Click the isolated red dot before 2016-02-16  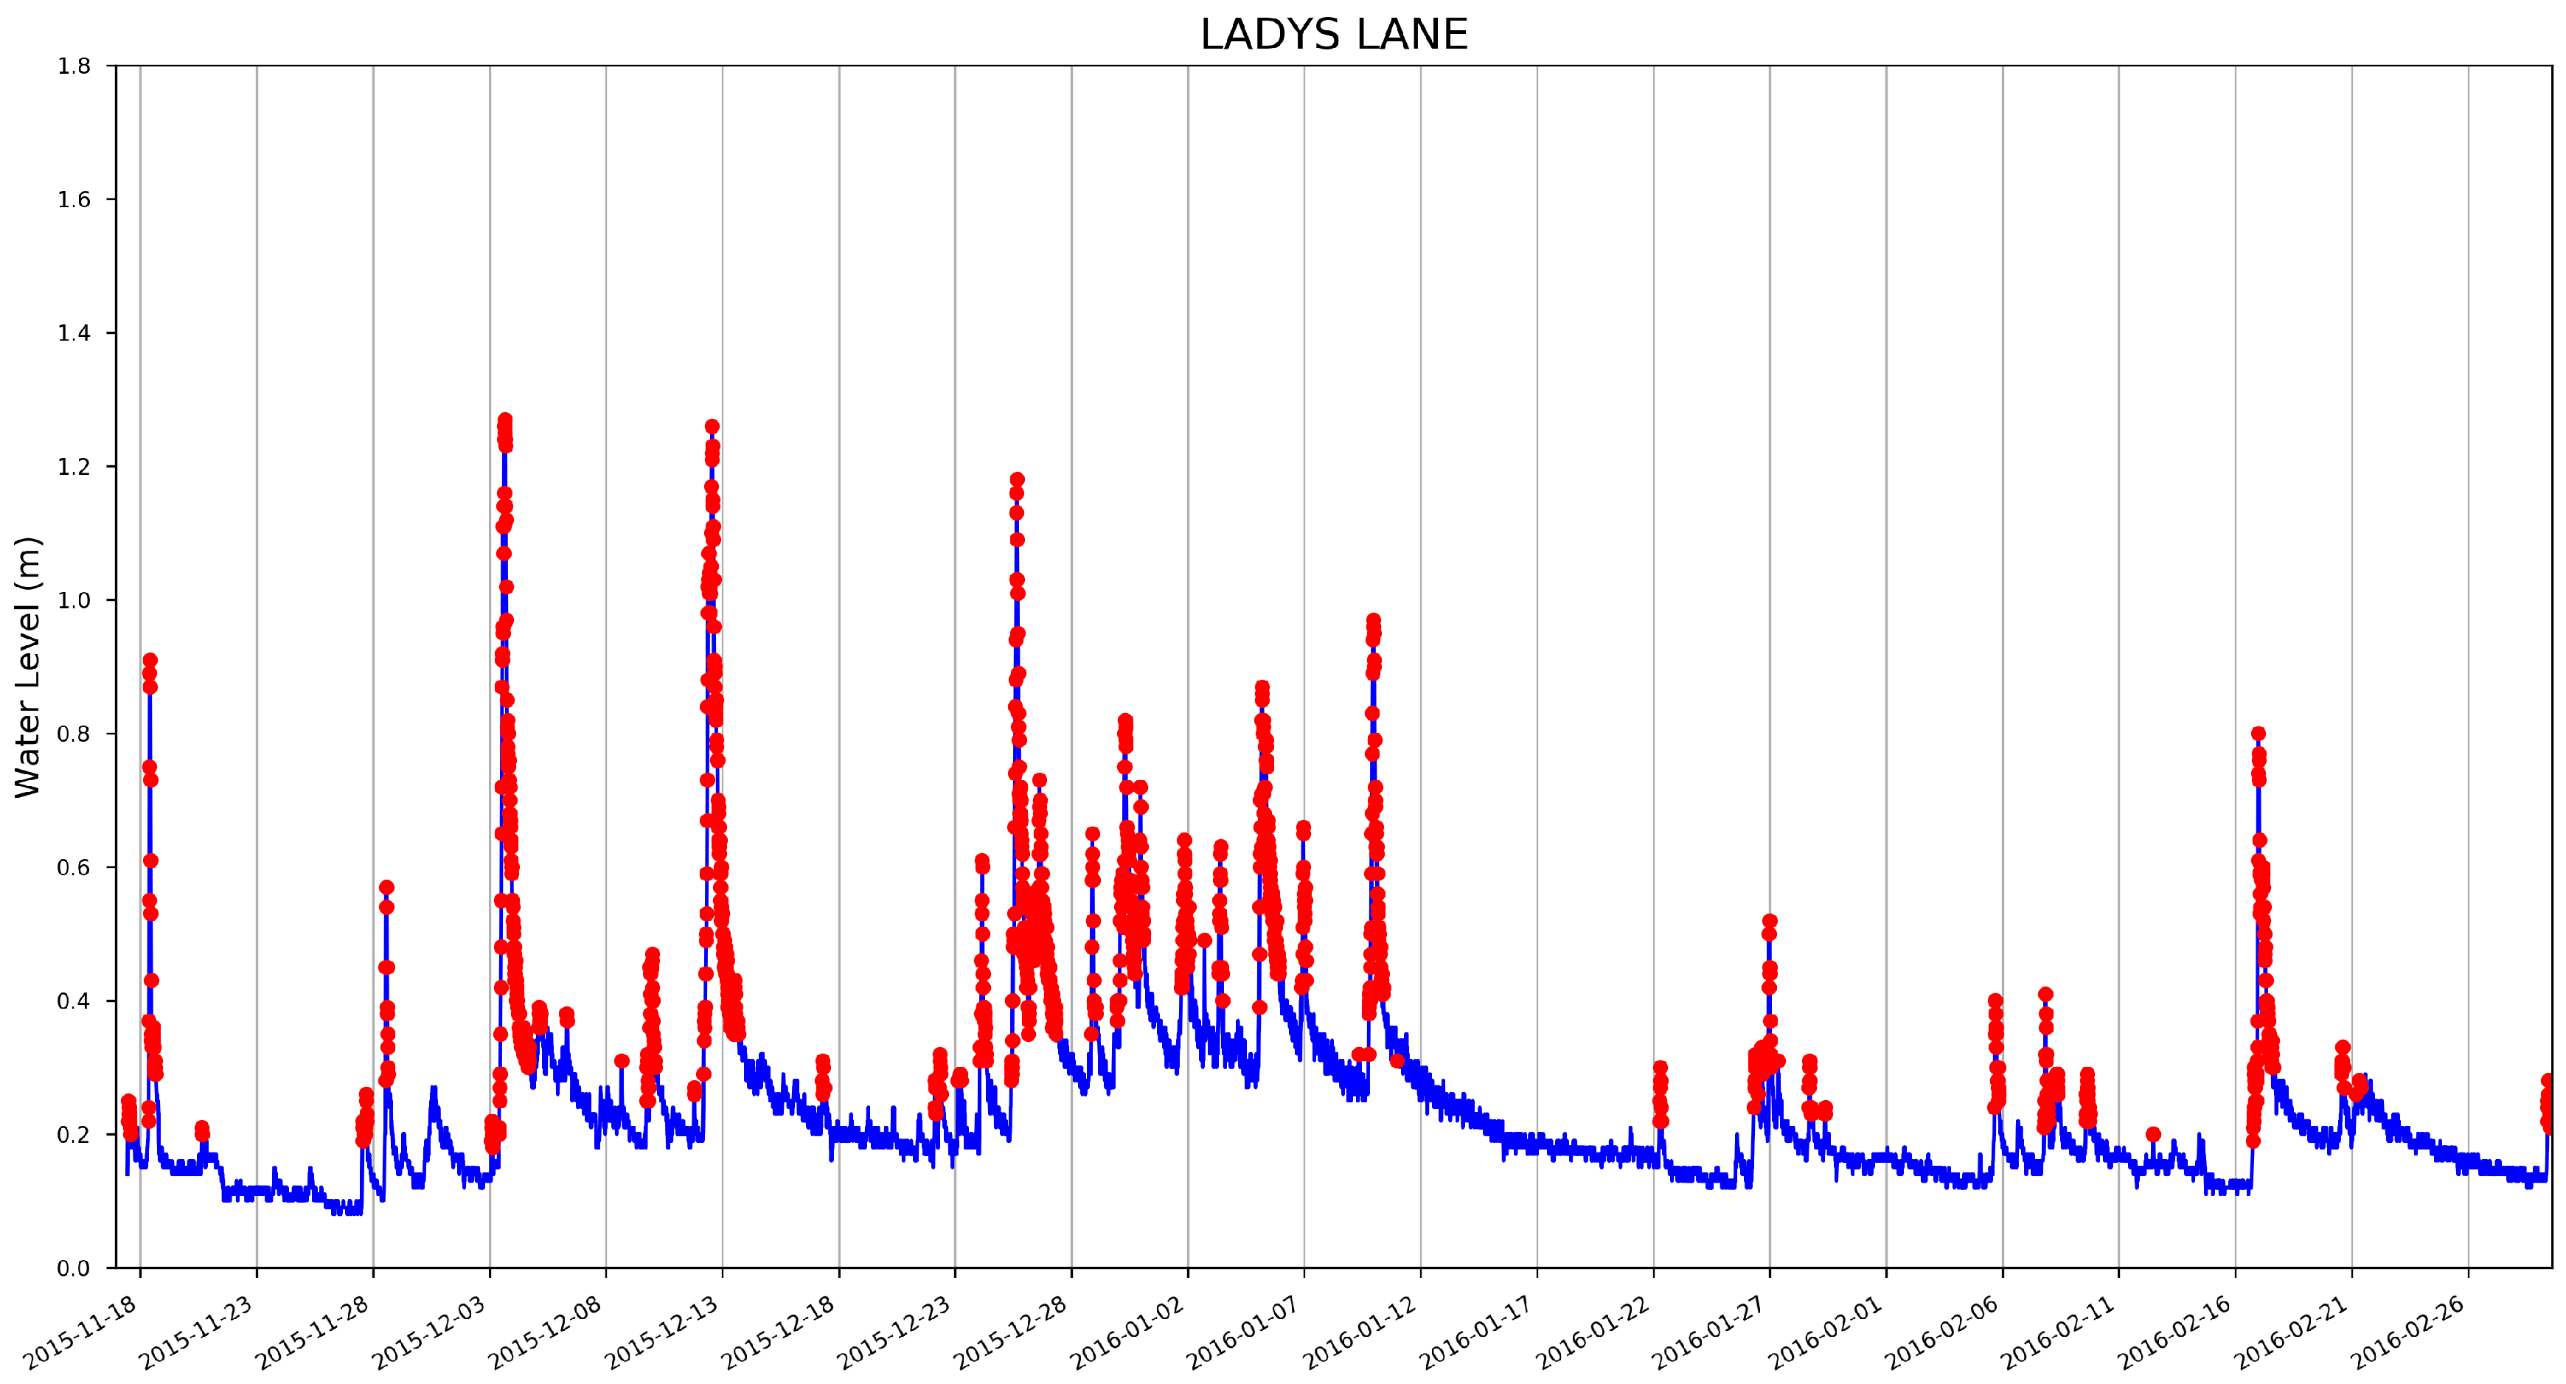tap(2154, 1134)
